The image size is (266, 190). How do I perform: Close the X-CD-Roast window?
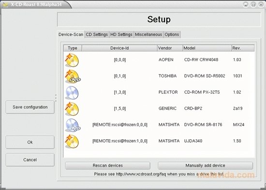(x=261, y=4)
